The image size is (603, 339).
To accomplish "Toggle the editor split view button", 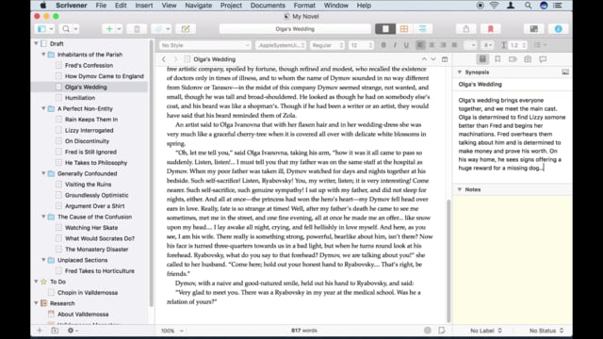I will pos(445,59).
